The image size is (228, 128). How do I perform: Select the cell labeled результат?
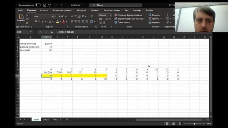(x=31, y=50)
